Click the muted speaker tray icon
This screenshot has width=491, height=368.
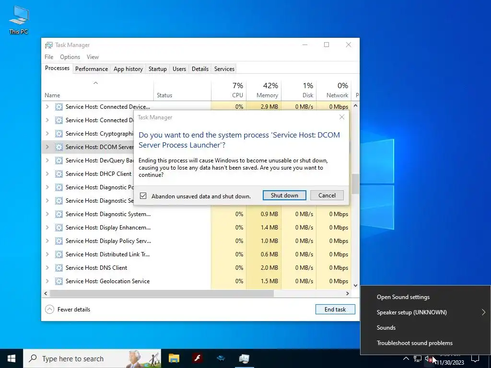click(x=429, y=358)
